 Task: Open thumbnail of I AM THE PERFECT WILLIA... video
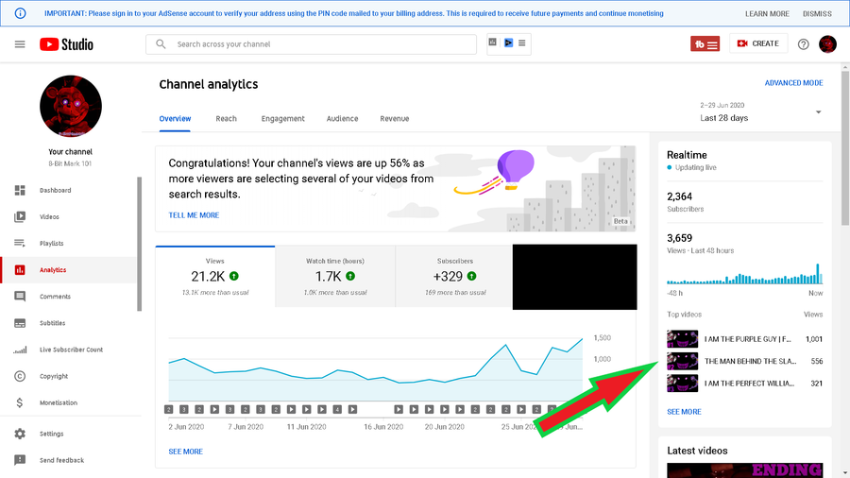[683, 384]
